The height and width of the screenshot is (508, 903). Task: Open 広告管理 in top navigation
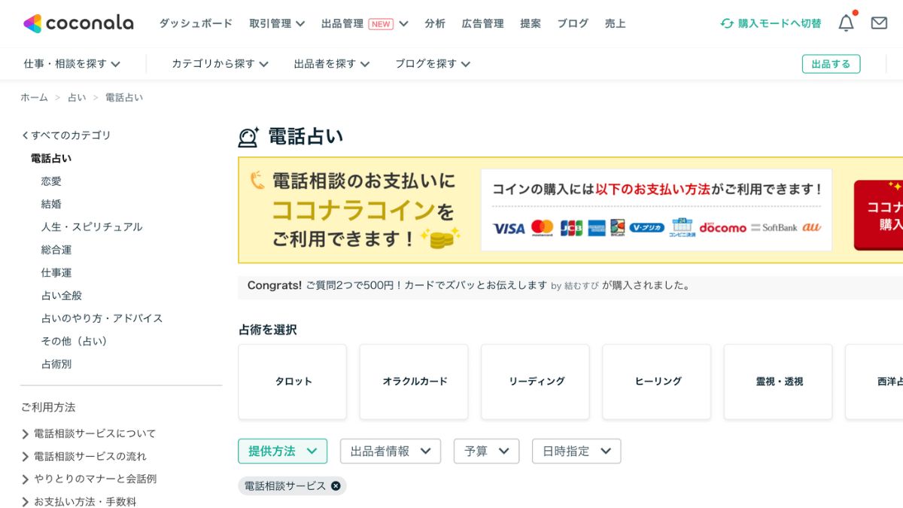point(483,23)
